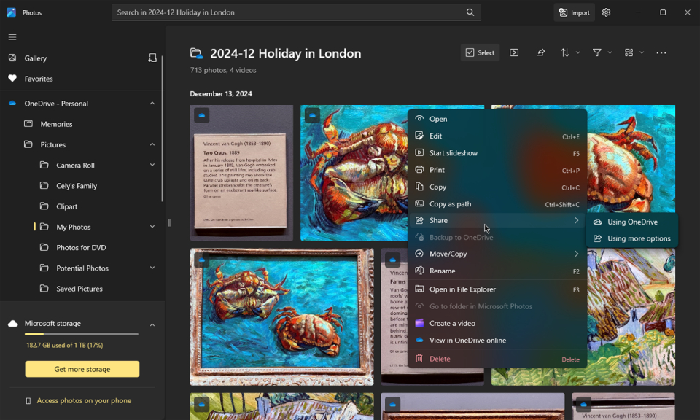Viewport: 700px width, 420px height.
Task: Open Access photos on your phone link
Action: (84, 400)
